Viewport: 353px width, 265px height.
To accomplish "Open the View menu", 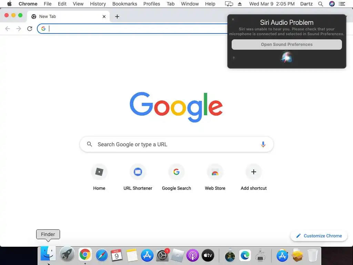I will [x=78, y=4].
